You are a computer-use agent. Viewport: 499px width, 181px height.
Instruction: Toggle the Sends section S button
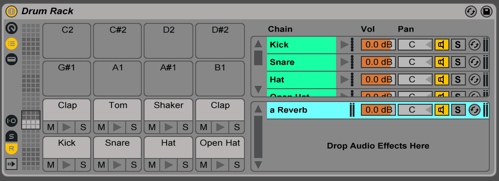[x=12, y=136]
